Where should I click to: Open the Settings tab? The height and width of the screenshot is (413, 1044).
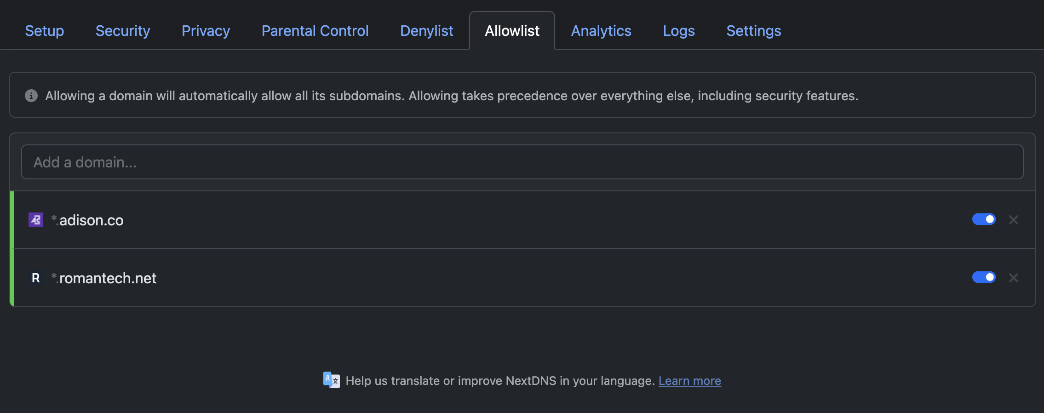753,30
